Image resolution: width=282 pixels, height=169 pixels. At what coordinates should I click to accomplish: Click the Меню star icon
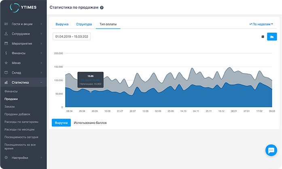click(x=6, y=63)
